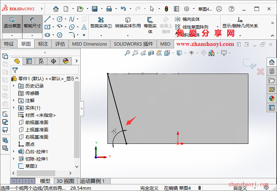Screen dimensions: 277x191
Task: Switch to the MBD Dimensions tab
Action: 89,44
